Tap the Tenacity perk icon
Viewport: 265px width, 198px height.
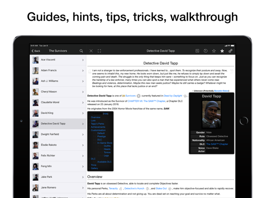click(x=120, y=189)
